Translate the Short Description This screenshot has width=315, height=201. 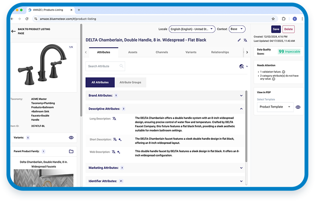tap(115, 139)
